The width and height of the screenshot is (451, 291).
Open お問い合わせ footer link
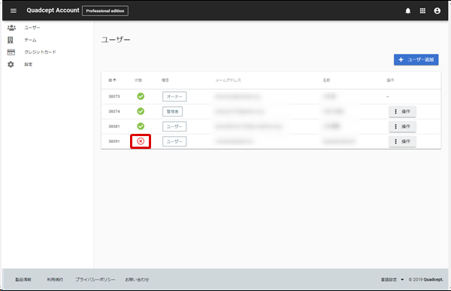click(x=137, y=280)
